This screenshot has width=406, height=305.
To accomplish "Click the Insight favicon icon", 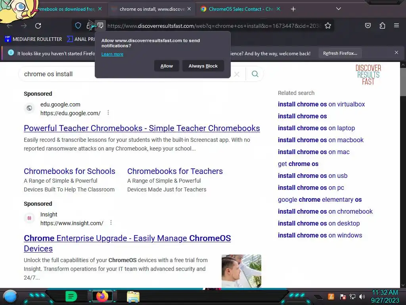I will pyautogui.click(x=29, y=218).
